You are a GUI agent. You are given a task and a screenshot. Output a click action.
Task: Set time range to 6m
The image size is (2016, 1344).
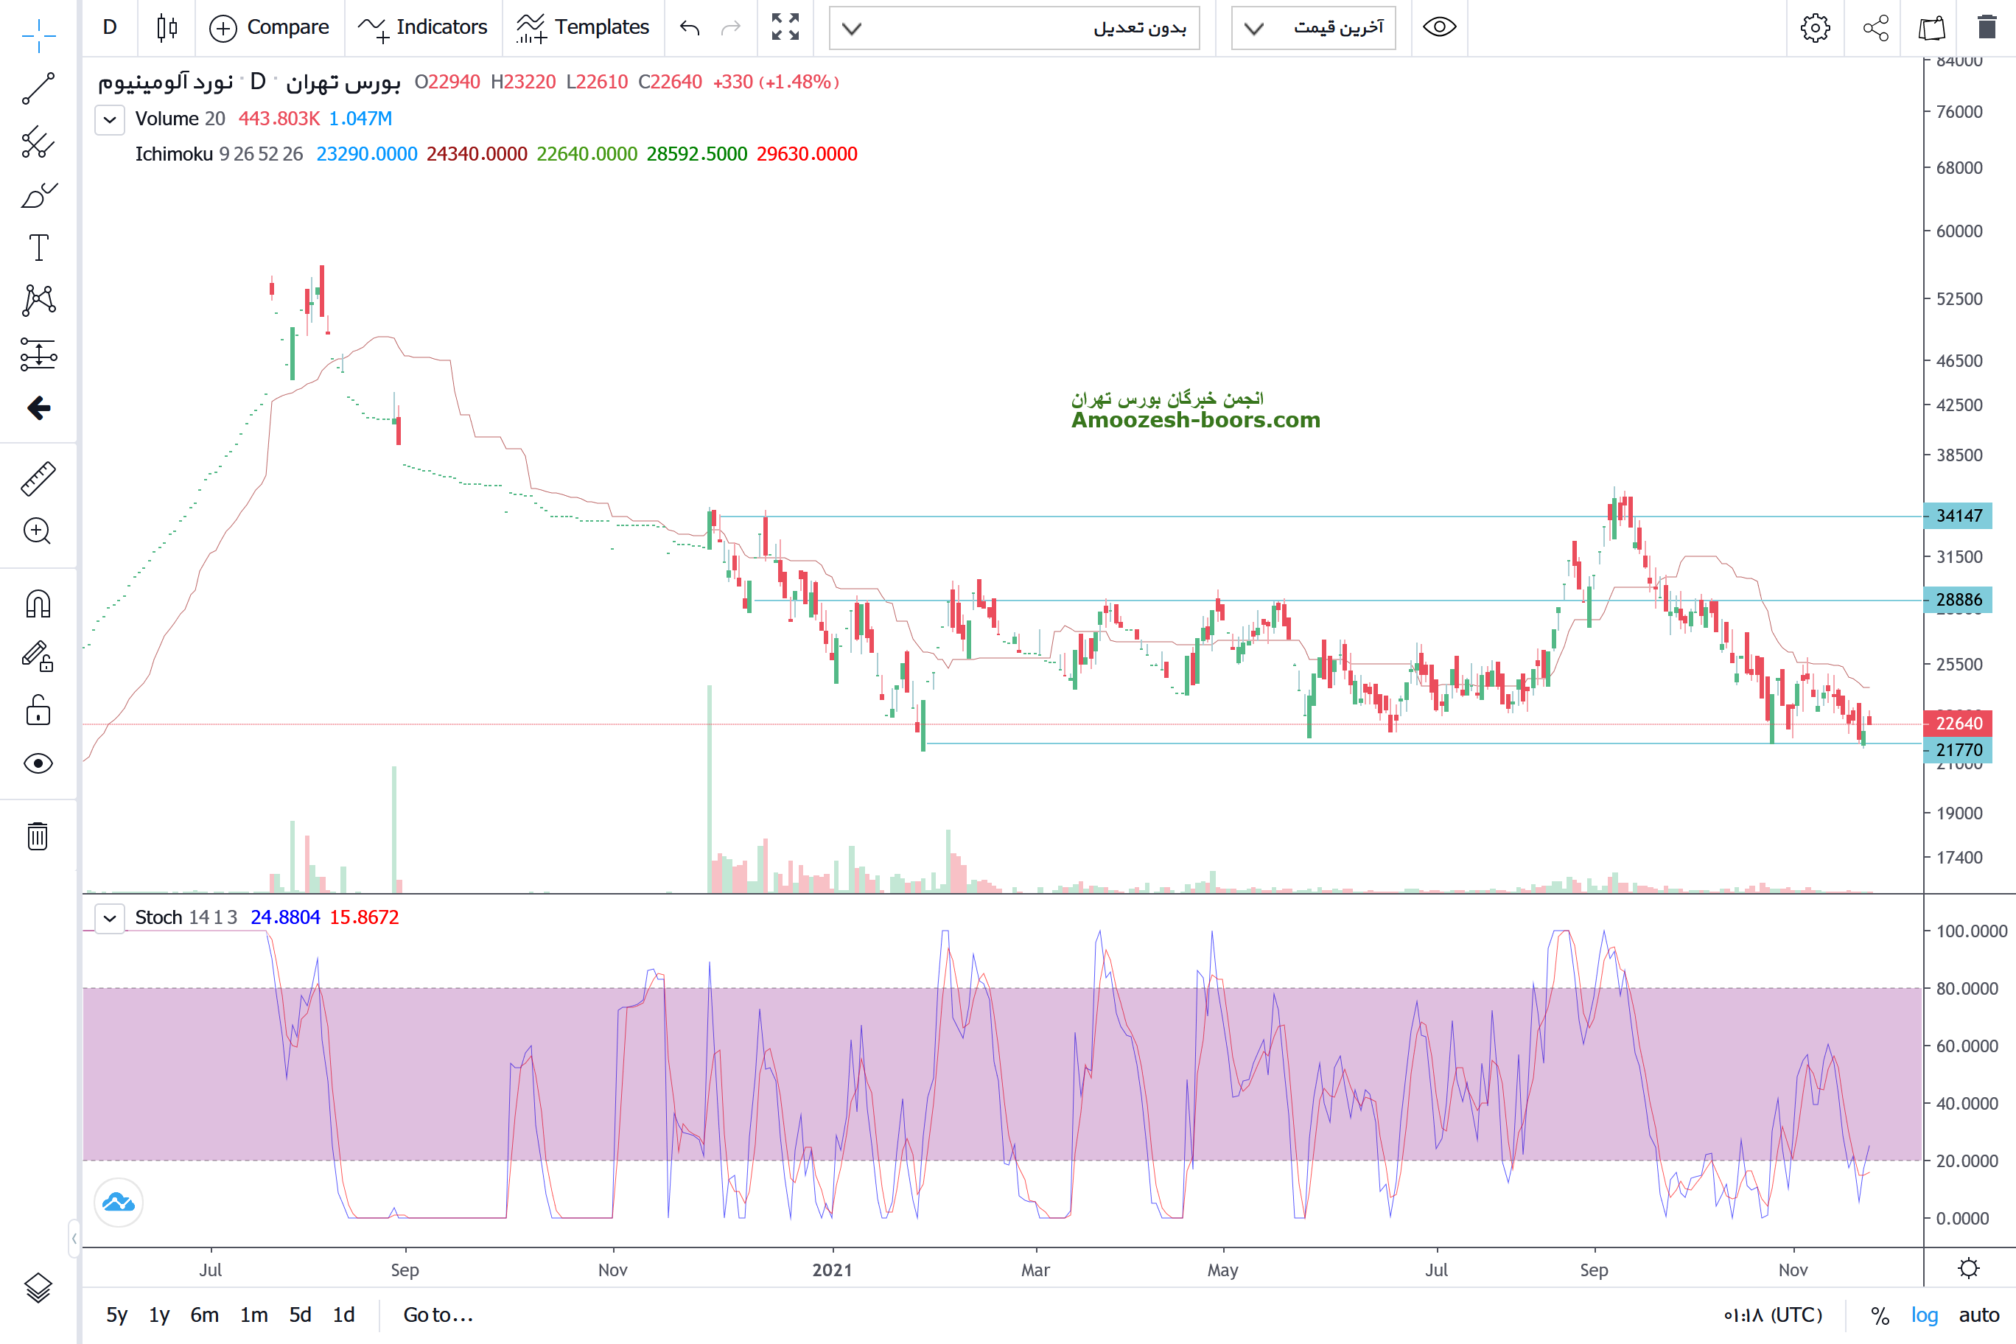point(204,1314)
